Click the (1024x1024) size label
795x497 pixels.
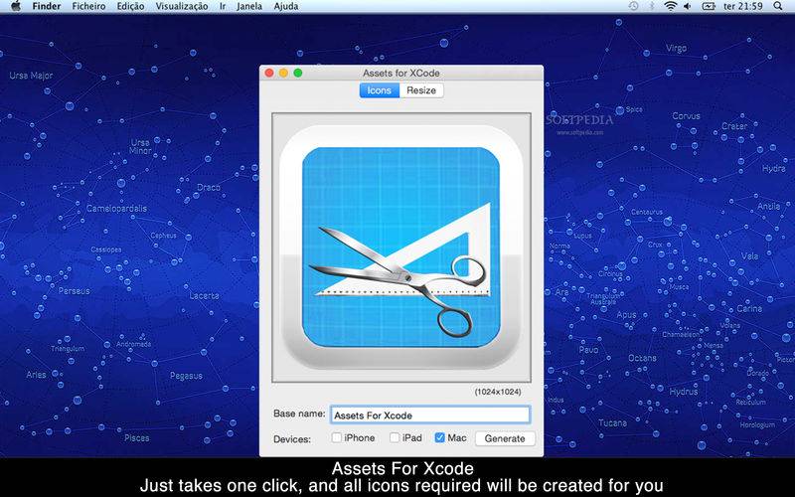[x=498, y=392]
